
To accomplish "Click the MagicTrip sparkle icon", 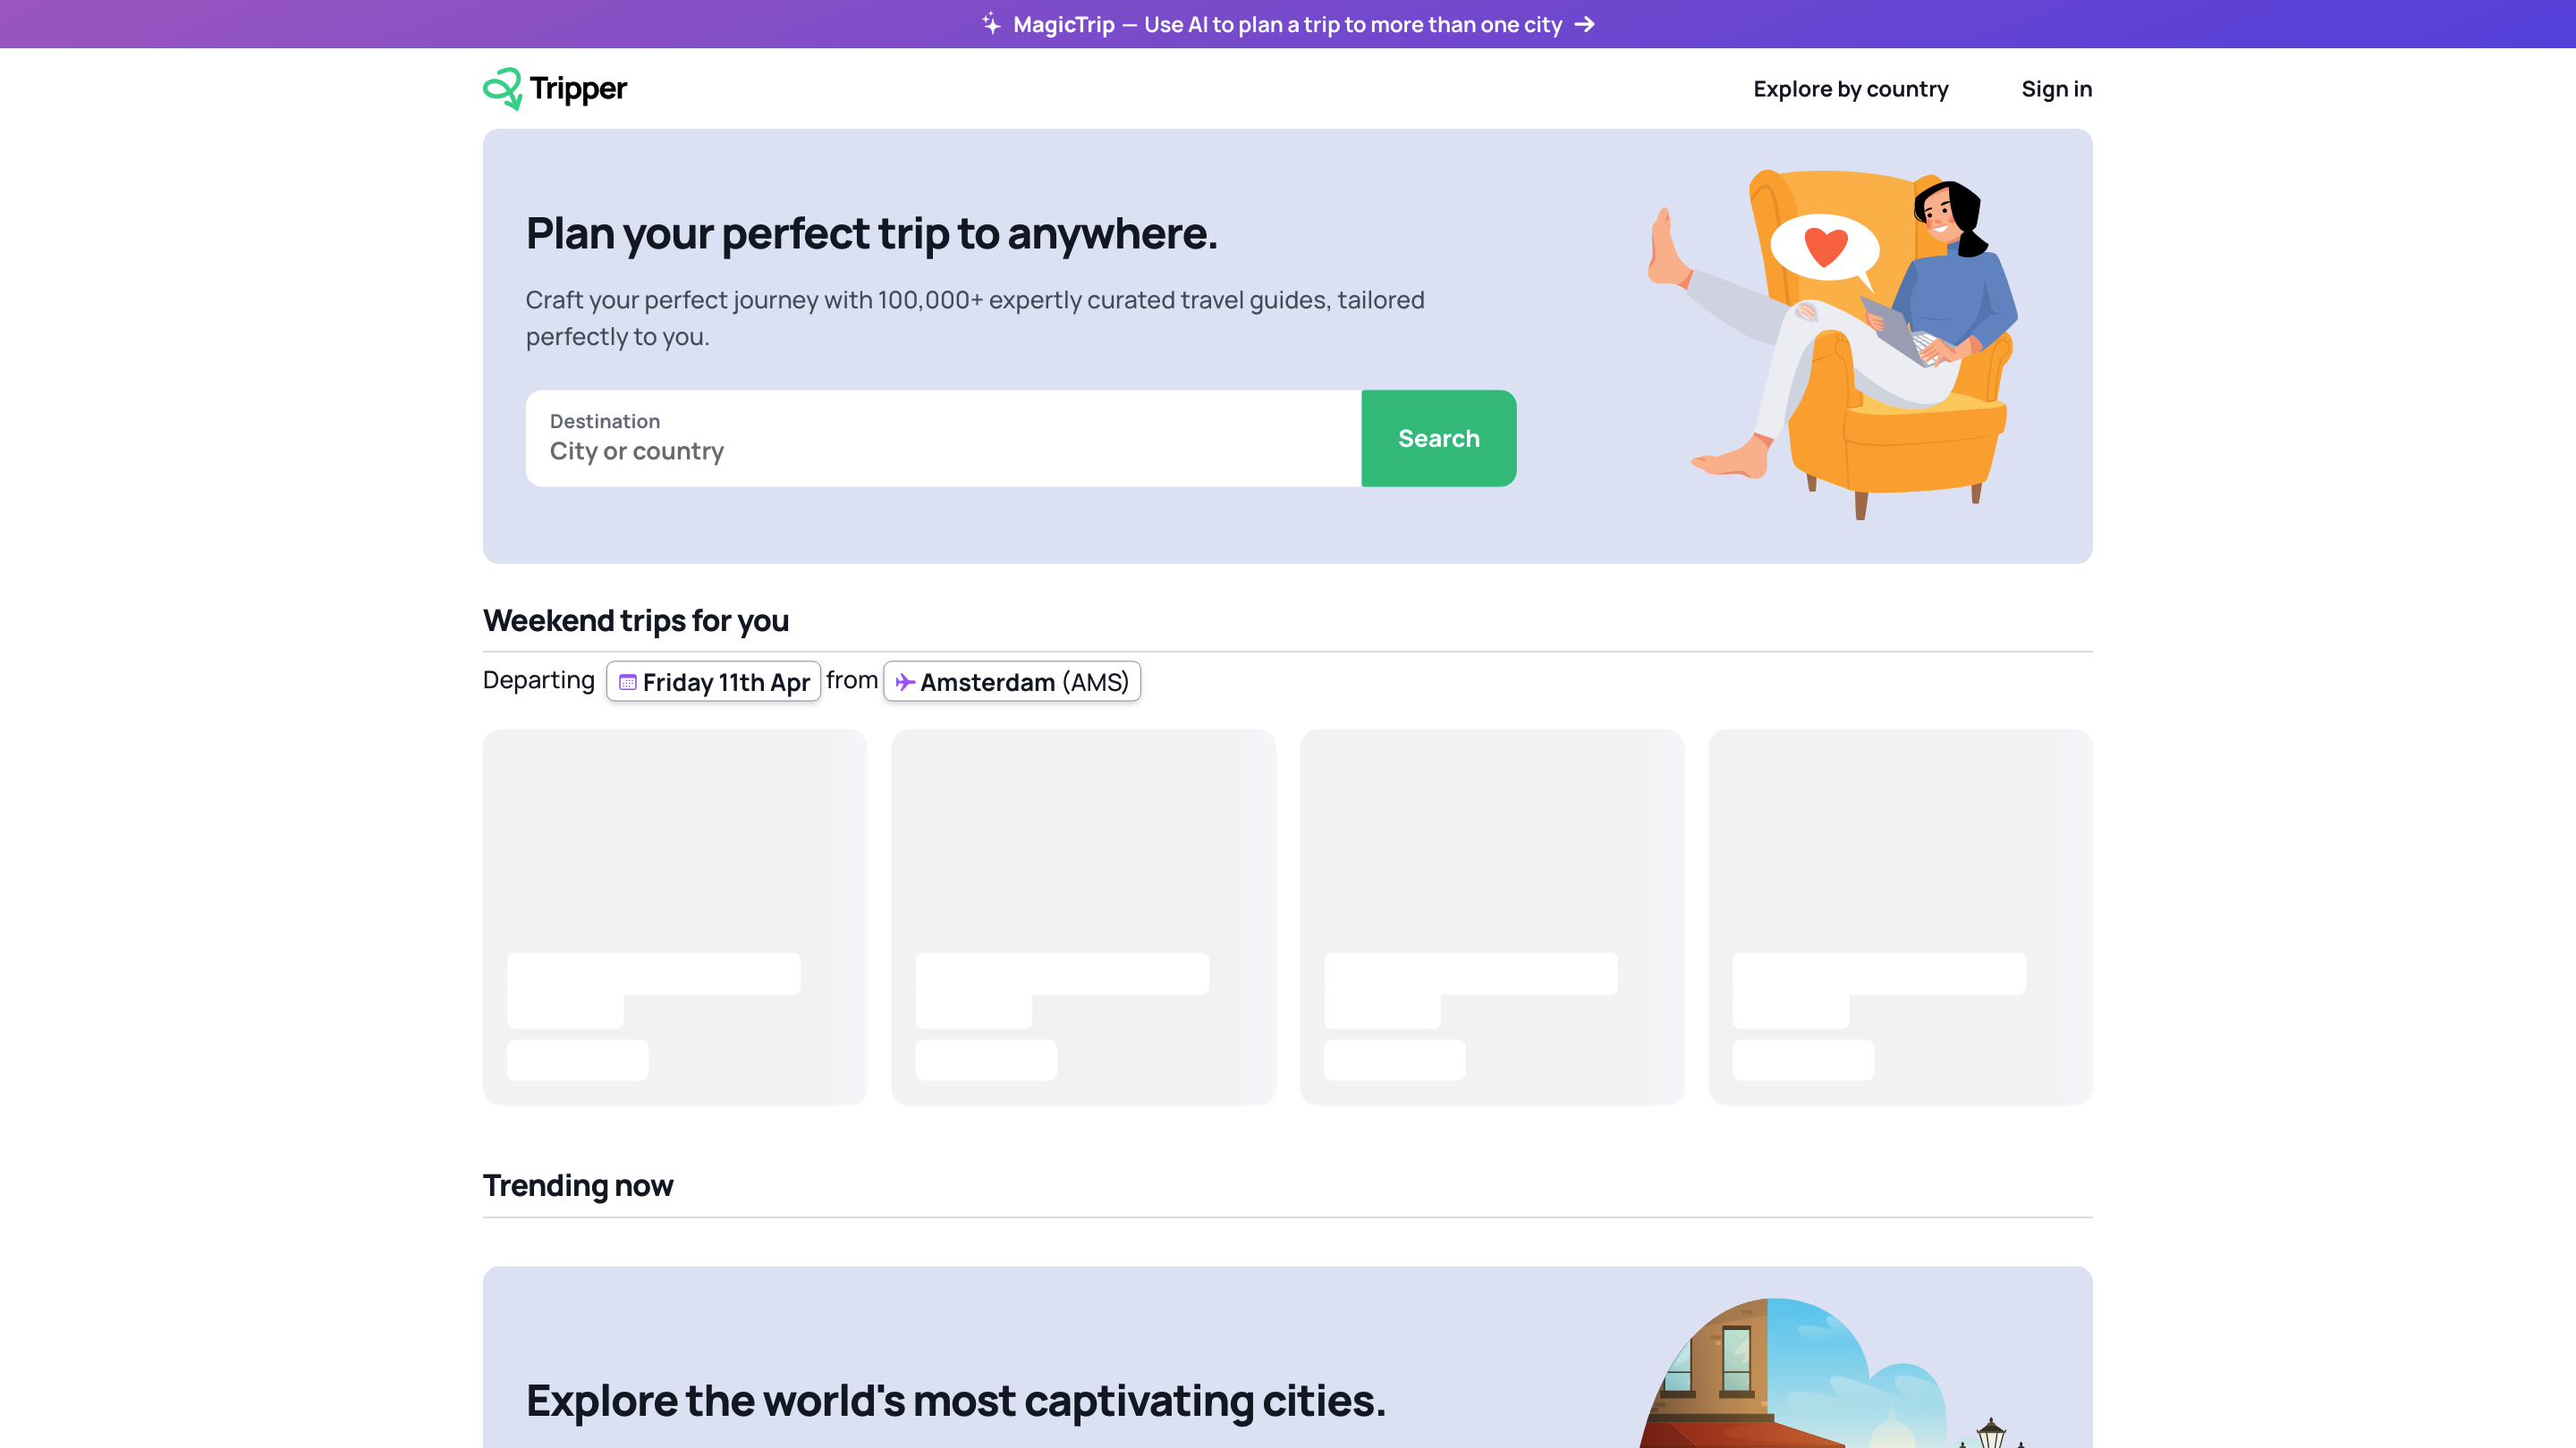I will (x=991, y=24).
